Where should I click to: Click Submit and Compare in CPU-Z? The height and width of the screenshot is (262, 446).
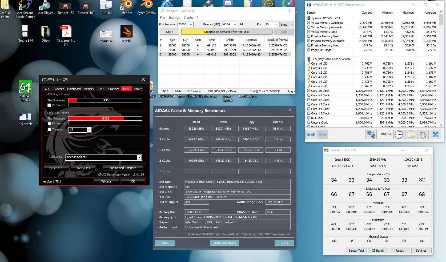[x=123, y=168]
